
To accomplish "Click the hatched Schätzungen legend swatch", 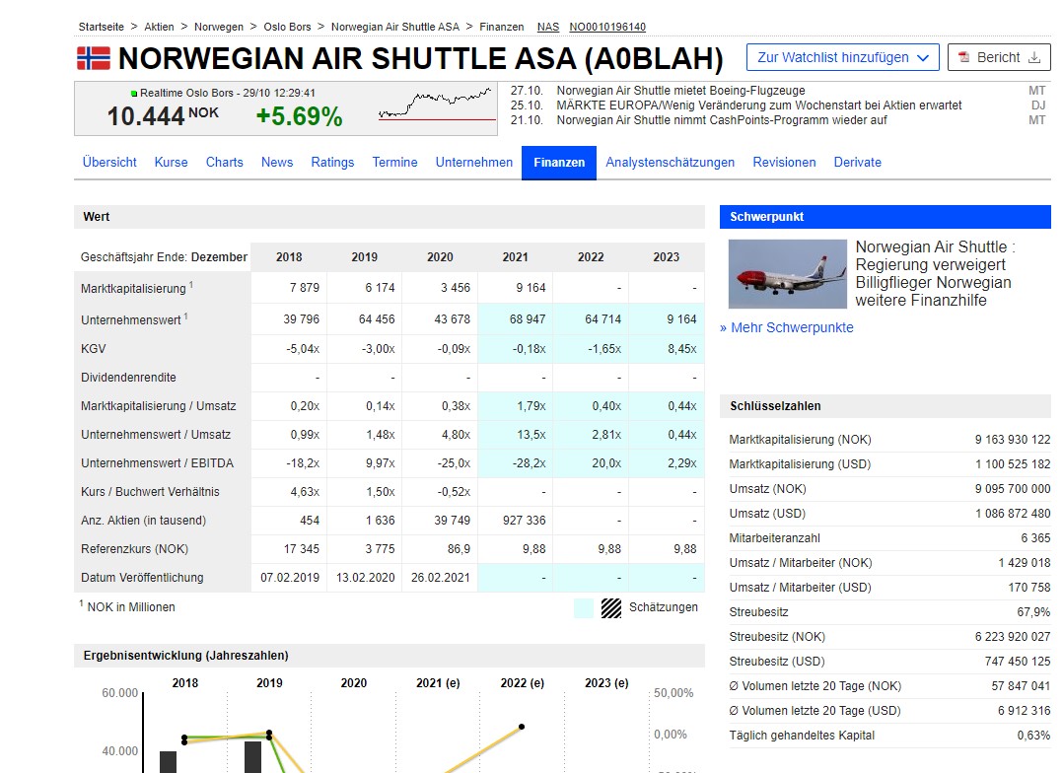I will coord(610,608).
